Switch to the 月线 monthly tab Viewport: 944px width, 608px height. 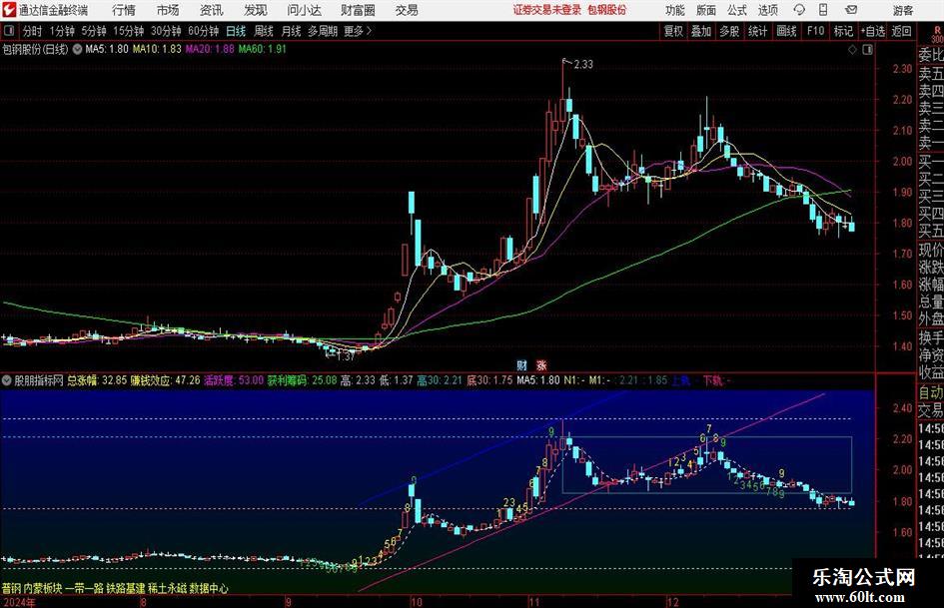pos(291,31)
